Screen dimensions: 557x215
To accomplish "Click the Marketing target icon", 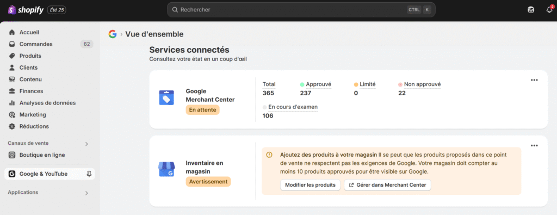I will 12,114.
